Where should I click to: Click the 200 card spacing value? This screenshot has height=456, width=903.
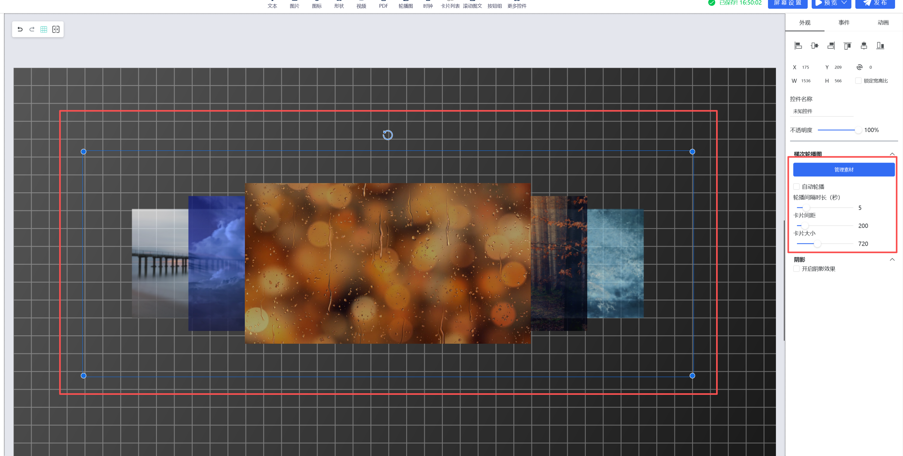click(863, 226)
